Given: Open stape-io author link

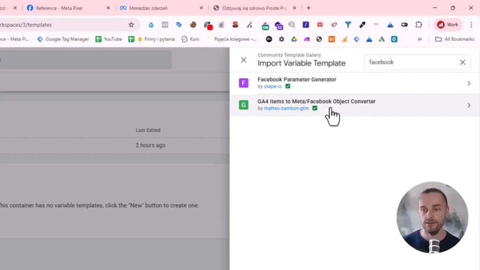Looking at the screenshot, I should [x=273, y=86].
